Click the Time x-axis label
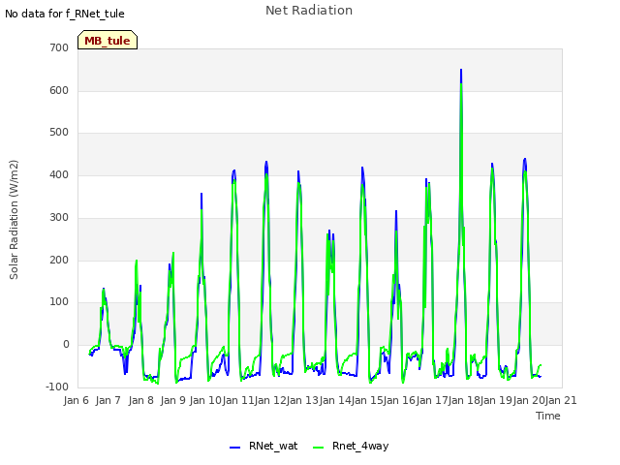The width and height of the screenshot is (620, 465). [x=548, y=416]
